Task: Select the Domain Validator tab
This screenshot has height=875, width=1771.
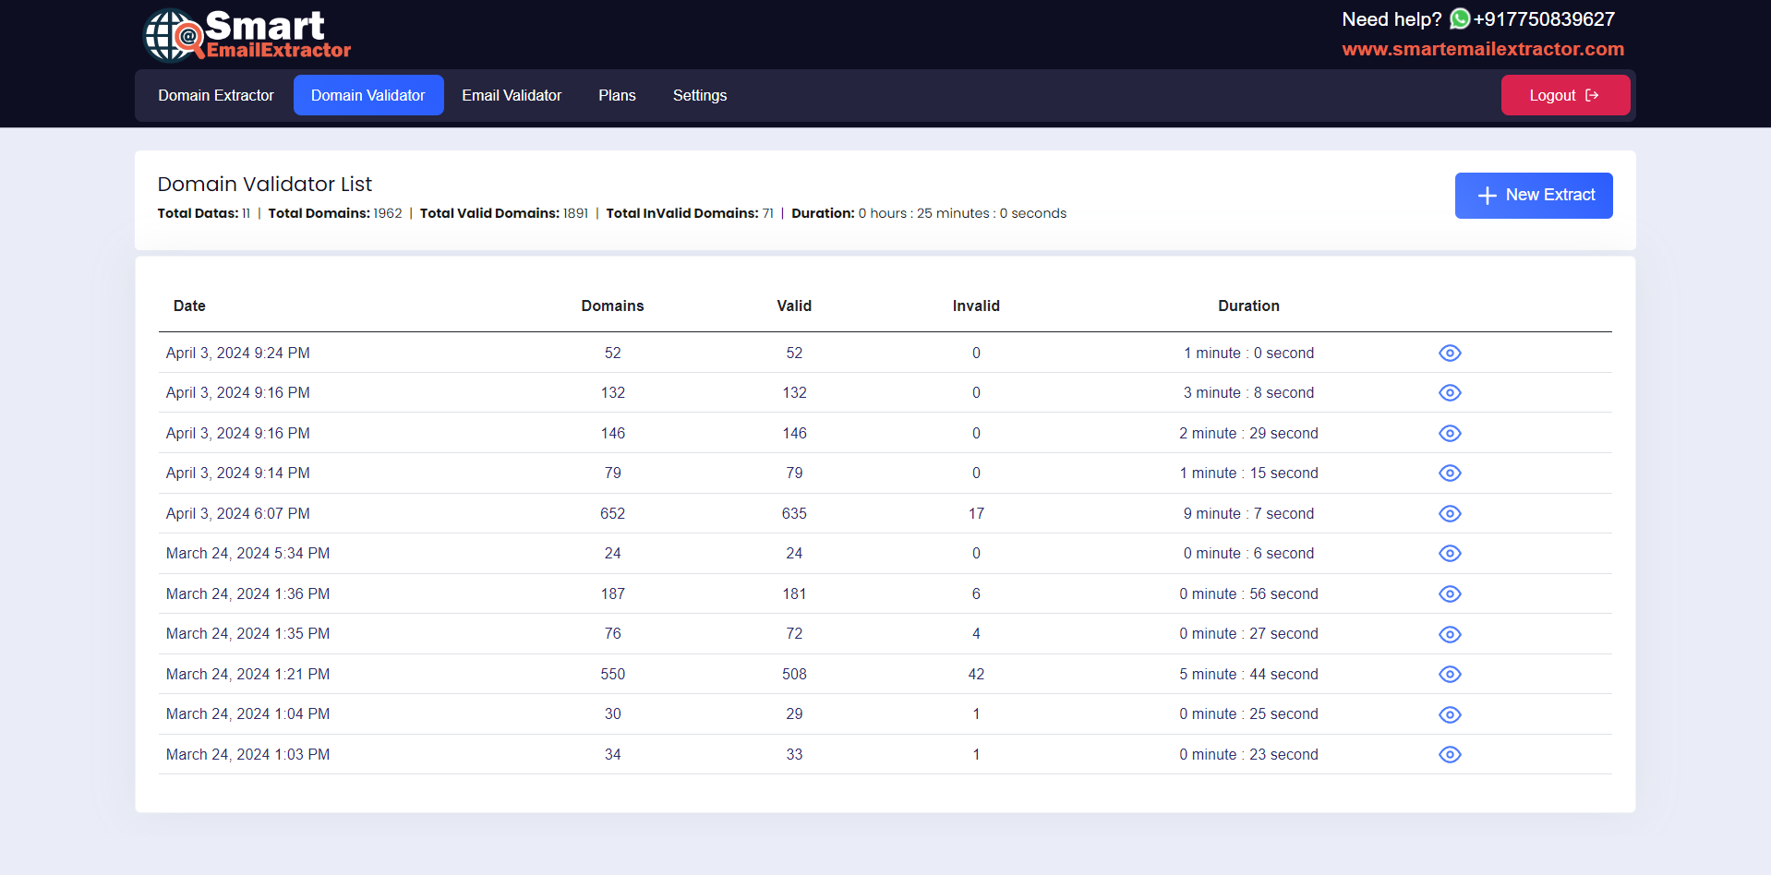Action: pos(368,95)
